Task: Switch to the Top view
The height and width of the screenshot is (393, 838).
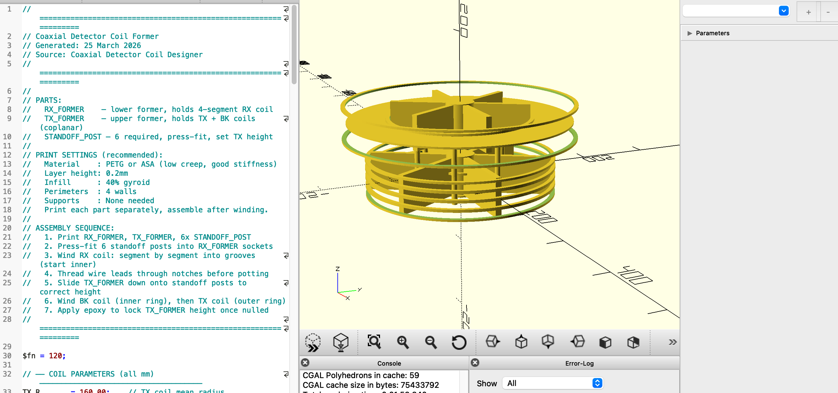Action: [x=521, y=342]
